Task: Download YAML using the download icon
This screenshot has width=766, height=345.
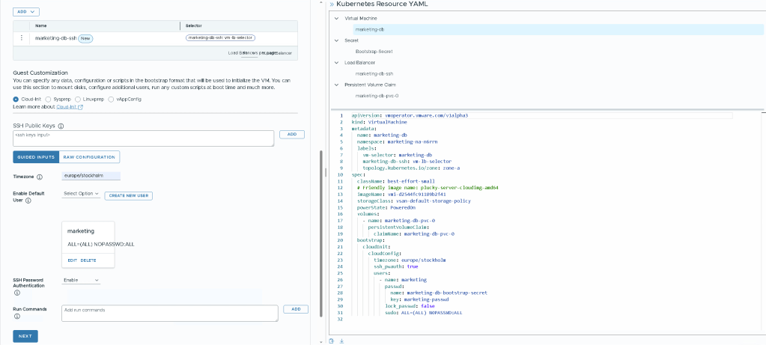Action: click(x=341, y=341)
